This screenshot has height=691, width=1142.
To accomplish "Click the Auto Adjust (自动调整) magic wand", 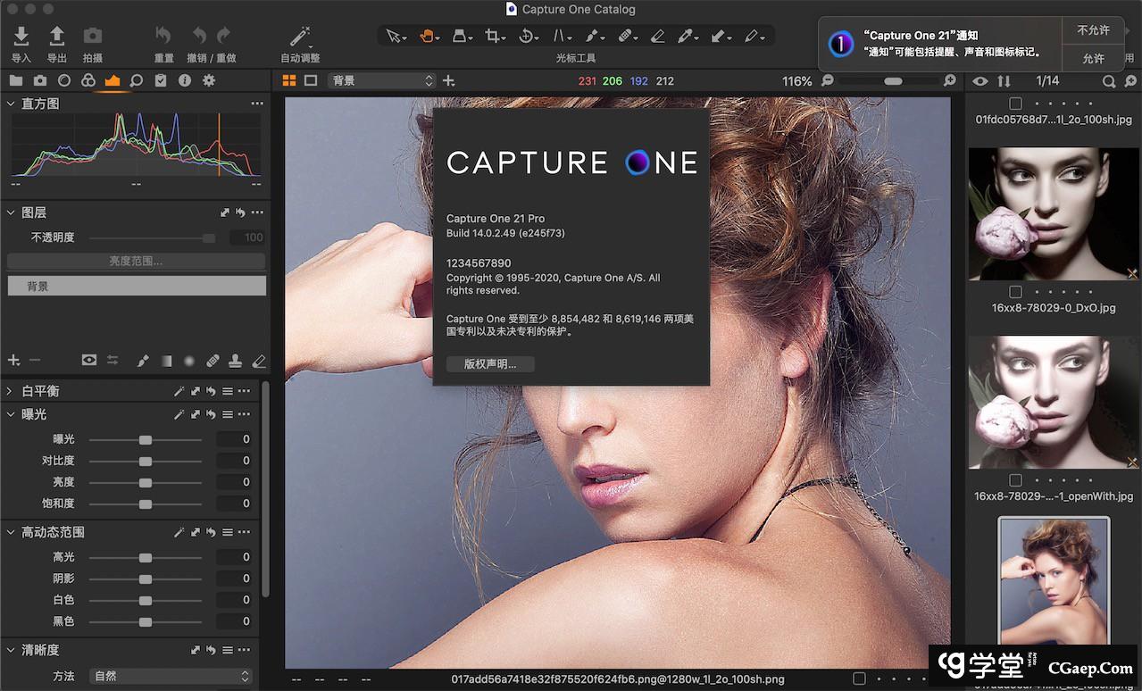I will [x=300, y=37].
